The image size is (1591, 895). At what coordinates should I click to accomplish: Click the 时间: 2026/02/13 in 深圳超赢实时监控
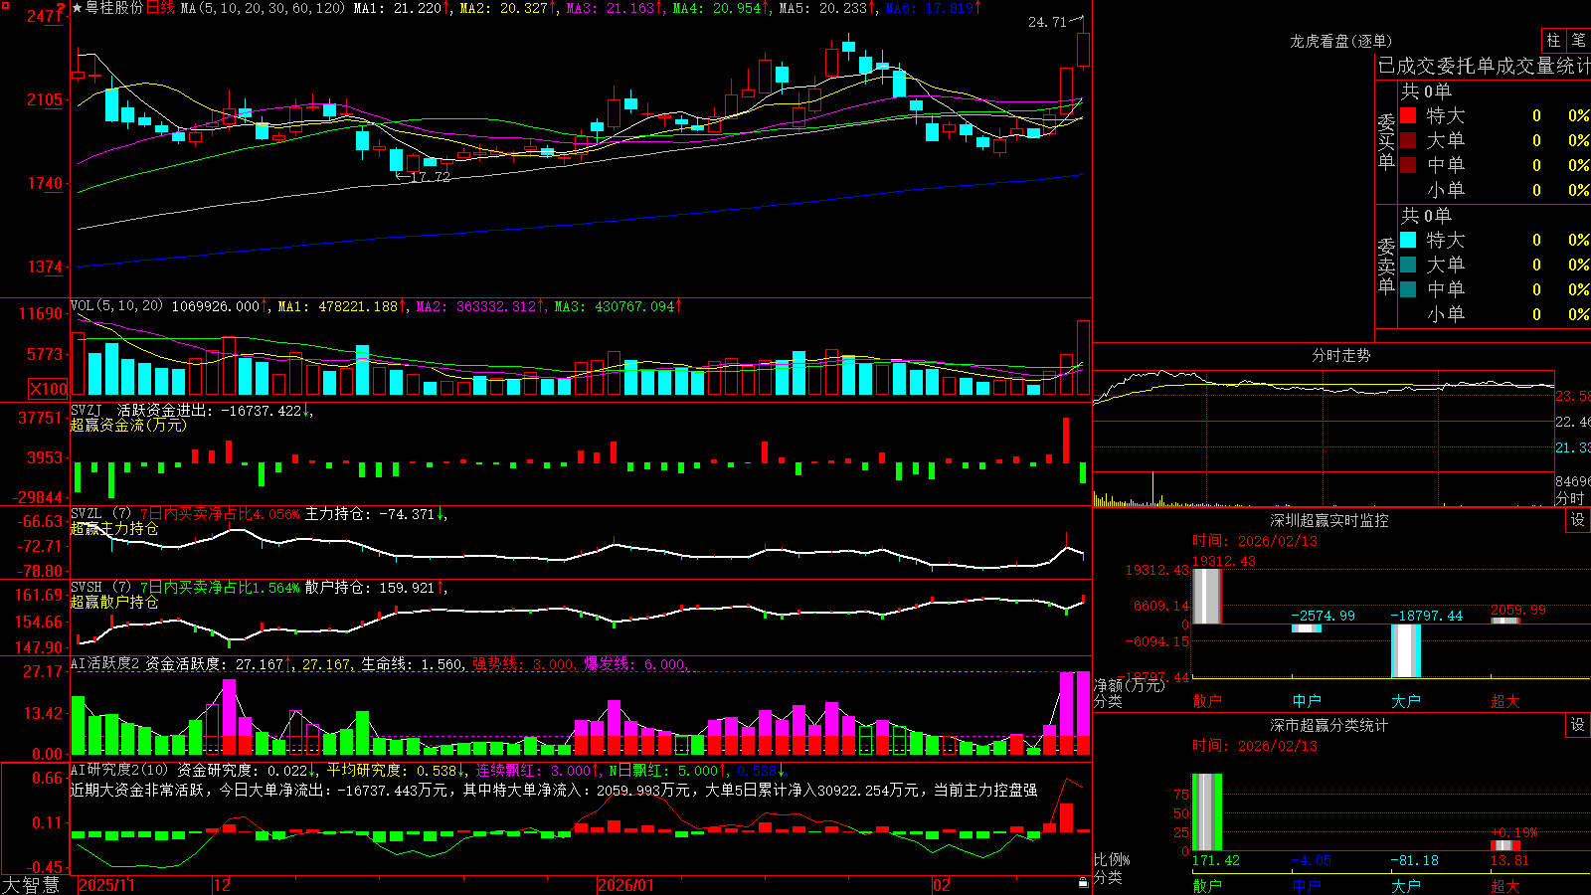pyautogui.click(x=1255, y=541)
